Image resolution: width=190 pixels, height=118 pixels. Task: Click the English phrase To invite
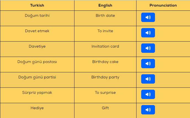[105, 31]
